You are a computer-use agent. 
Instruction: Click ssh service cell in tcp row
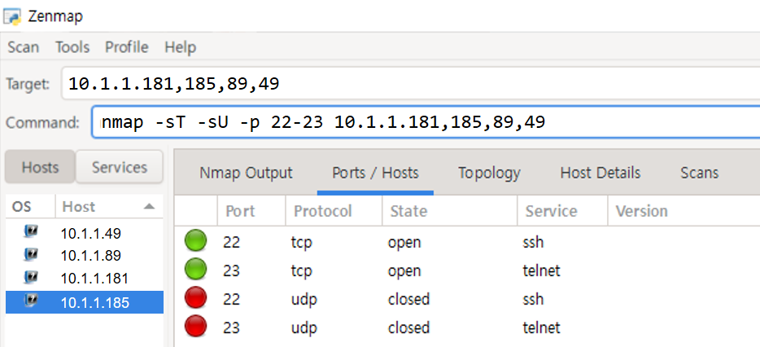click(x=533, y=242)
